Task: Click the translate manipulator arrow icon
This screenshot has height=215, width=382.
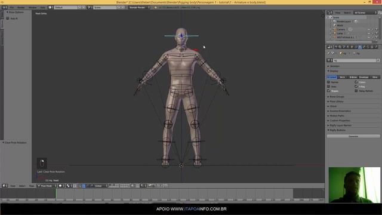Action: click(x=79, y=186)
